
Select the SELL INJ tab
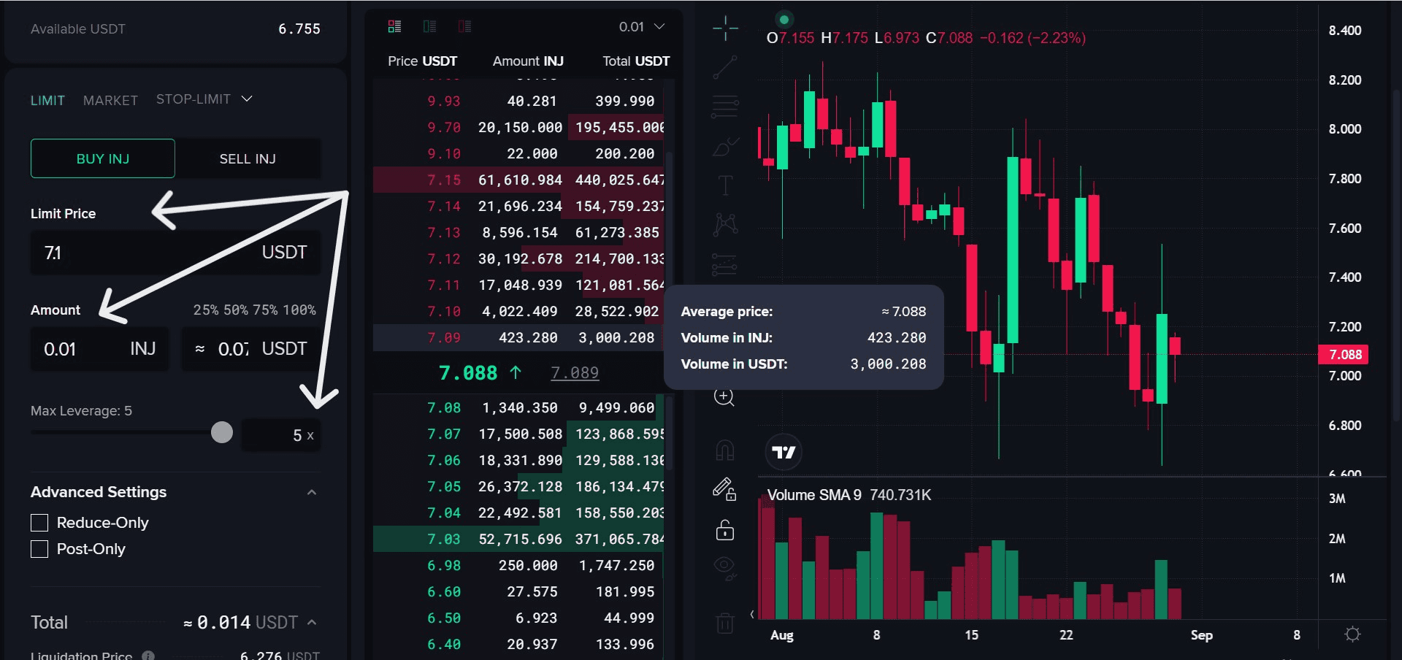click(x=248, y=158)
